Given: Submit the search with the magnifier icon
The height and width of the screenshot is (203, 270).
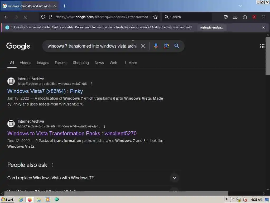Looking at the screenshot, I should 177,46.
